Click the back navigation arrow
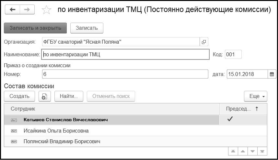 coord(13,10)
